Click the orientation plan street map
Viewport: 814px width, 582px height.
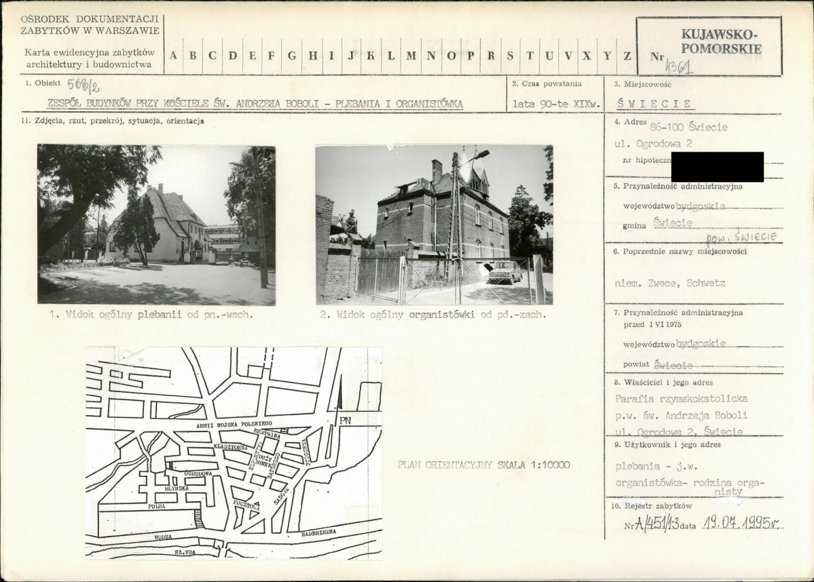[234, 453]
